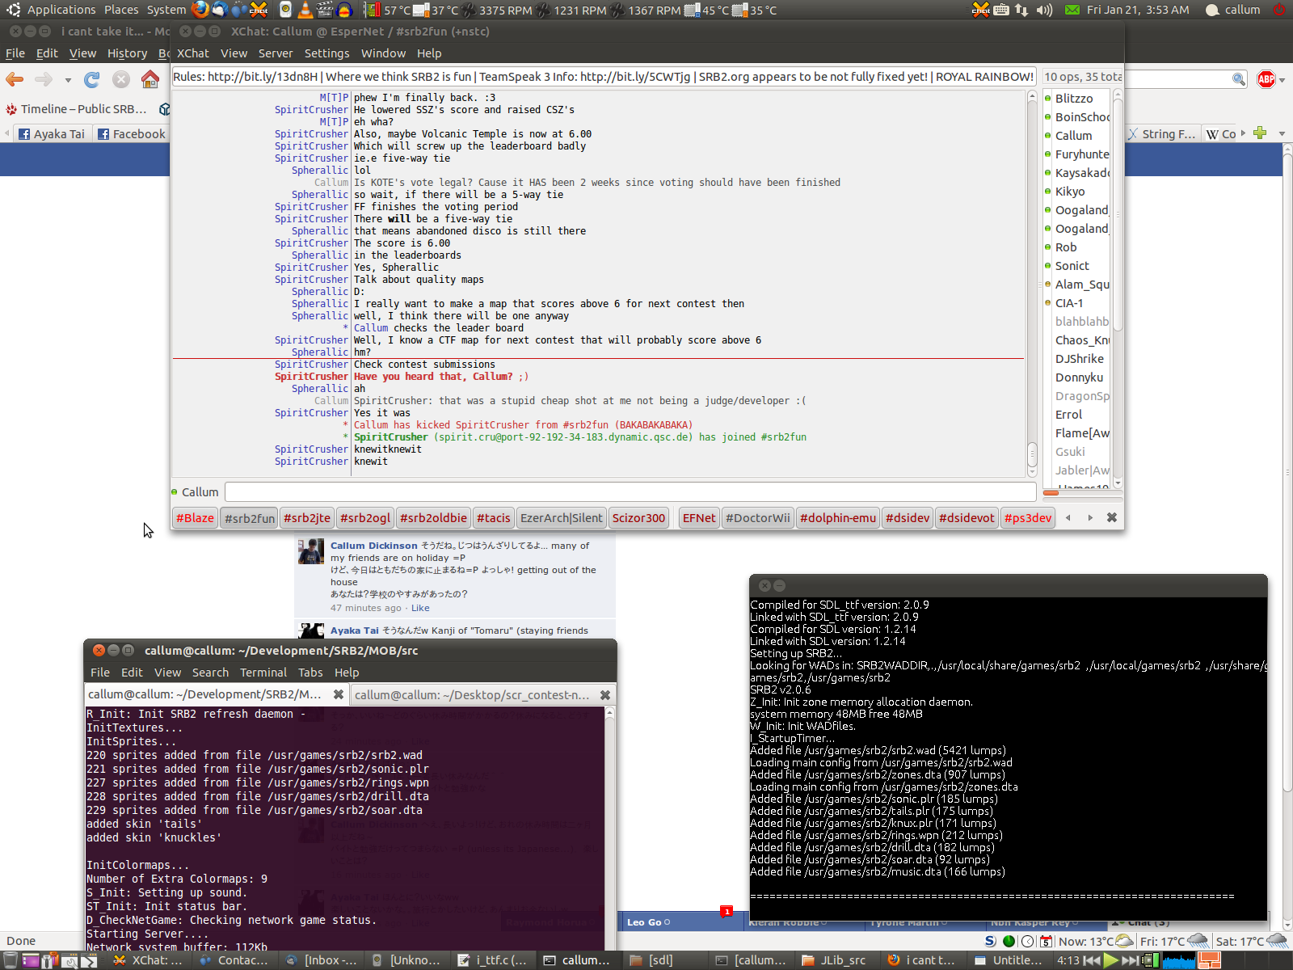Viewport: 1293px width, 970px height.
Task: Open the Applications menu
Action: coord(61,10)
